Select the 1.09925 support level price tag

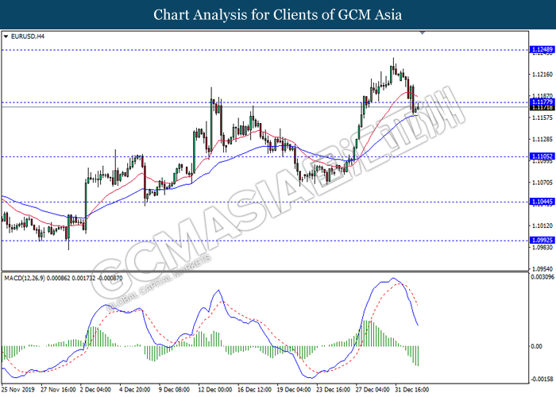tap(542, 240)
